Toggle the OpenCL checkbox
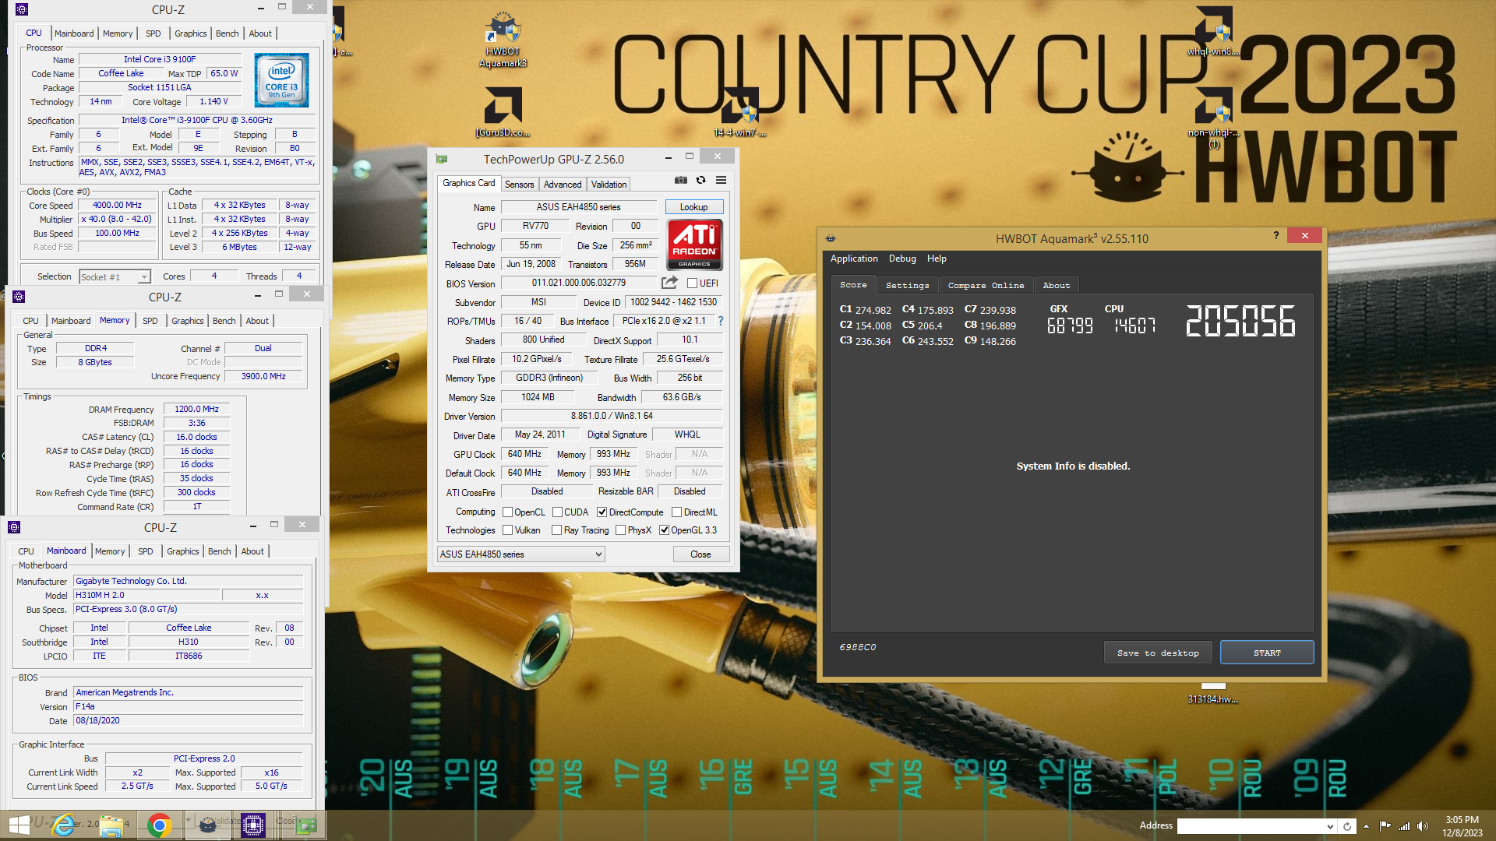The height and width of the screenshot is (841, 1496). [x=507, y=512]
